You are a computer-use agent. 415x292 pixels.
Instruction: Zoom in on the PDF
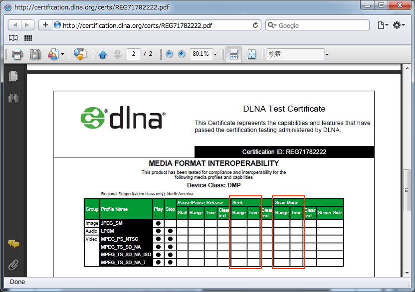(x=182, y=54)
